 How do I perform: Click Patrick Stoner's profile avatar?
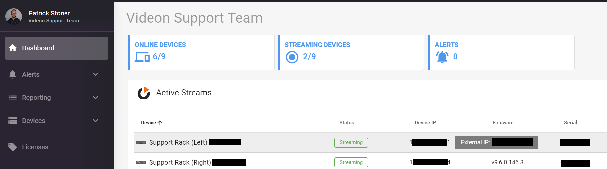14,16
